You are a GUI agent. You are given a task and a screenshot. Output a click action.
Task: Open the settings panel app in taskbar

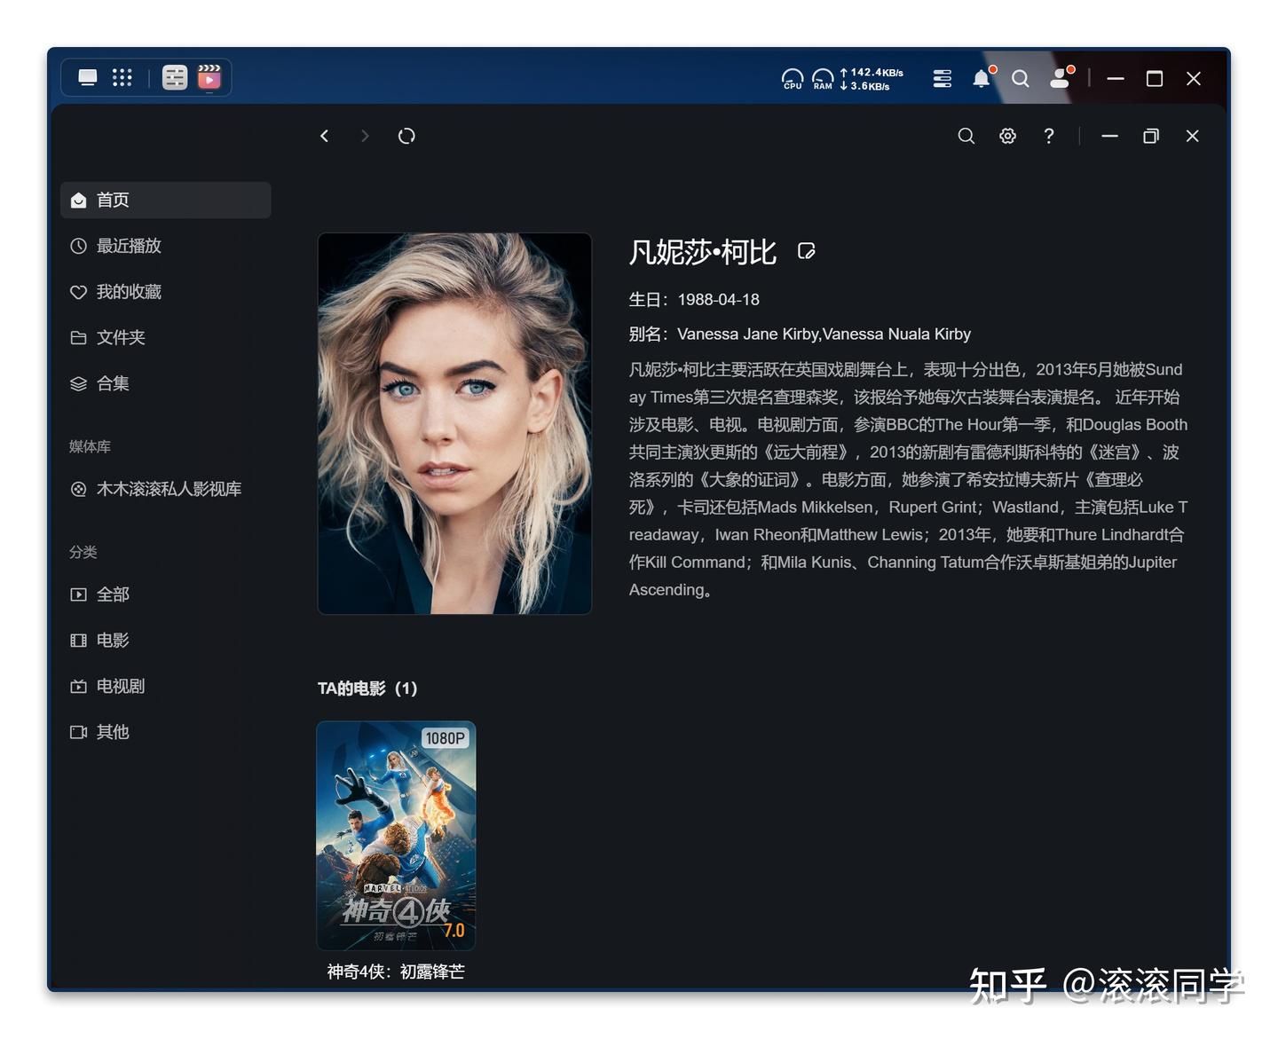click(175, 78)
